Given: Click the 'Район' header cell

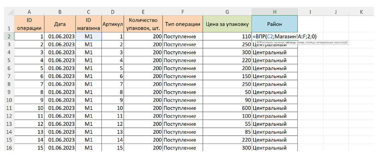Looking at the screenshot, I should (275, 24).
